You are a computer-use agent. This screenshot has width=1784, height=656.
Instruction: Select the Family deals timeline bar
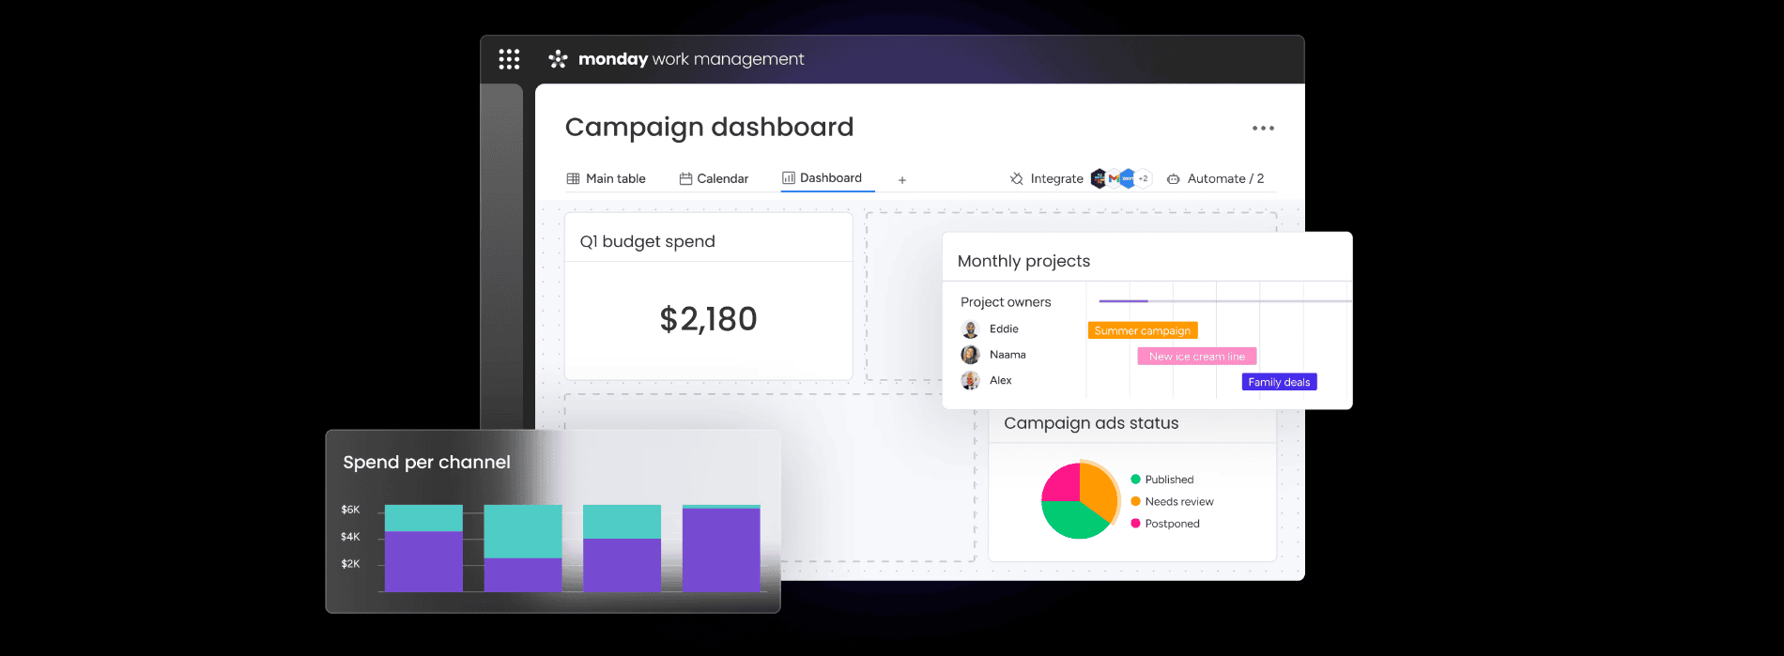tap(1279, 382)
